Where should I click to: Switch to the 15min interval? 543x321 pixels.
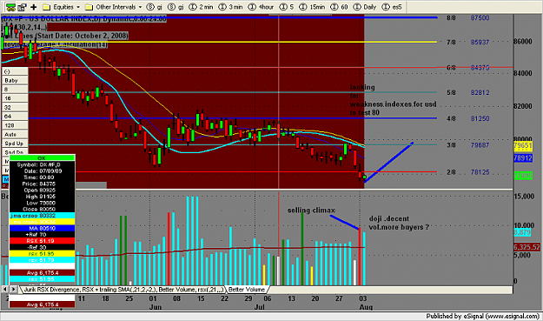[x=312, y=7]
